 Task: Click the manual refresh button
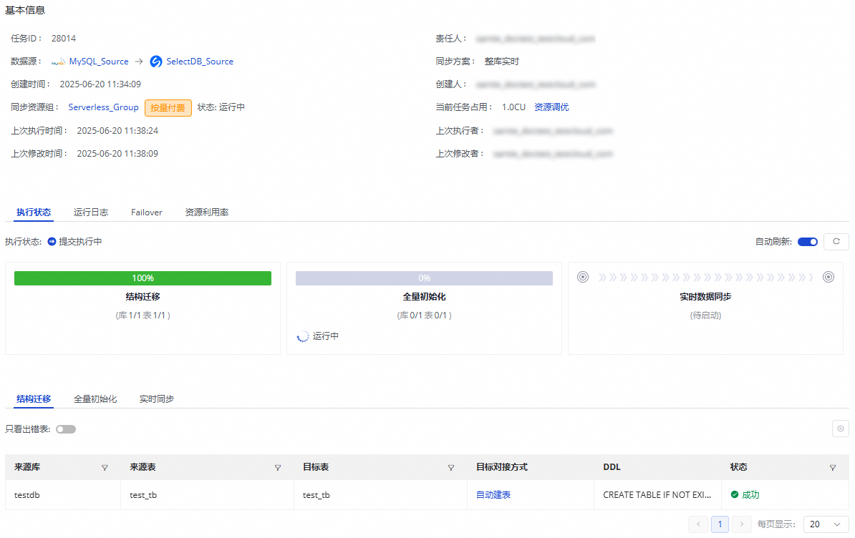pyautogui.click(x=836, y=241)
